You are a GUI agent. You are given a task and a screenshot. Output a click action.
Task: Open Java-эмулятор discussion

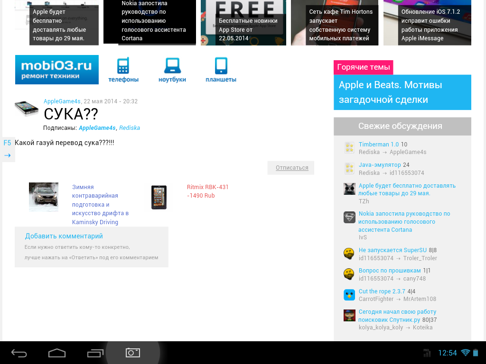380,164
